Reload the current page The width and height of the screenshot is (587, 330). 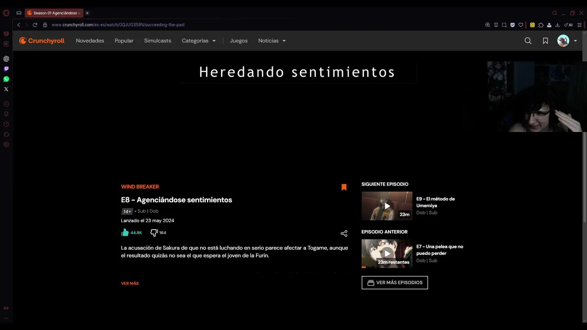(35, 25)
